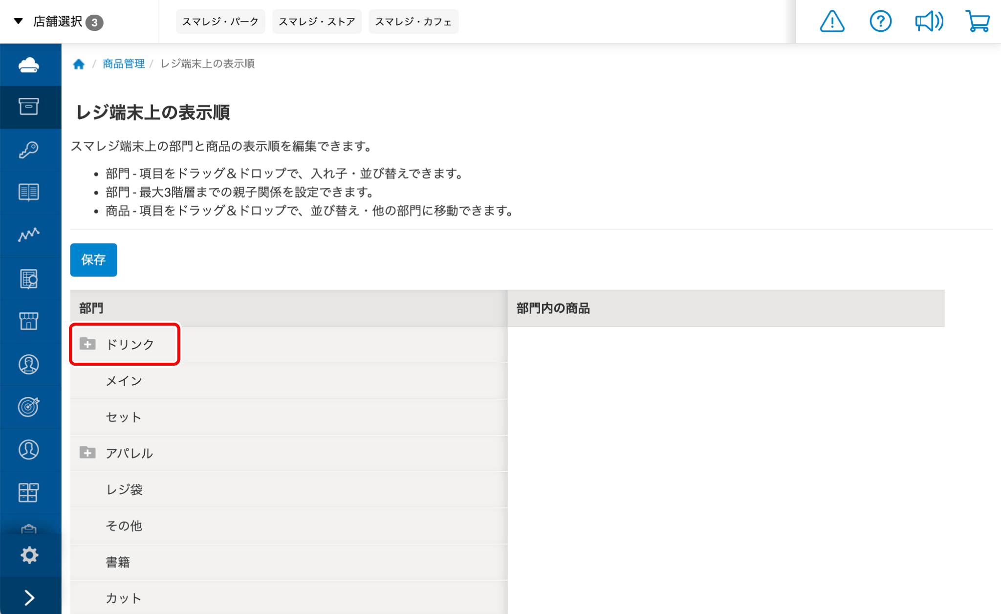Open the line graph analytics sidebar icon

(x=29, y=235)
